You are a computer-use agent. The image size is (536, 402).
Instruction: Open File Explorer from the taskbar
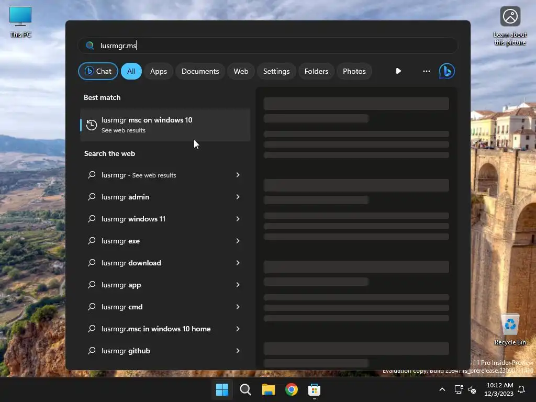(x=269, y=389)
